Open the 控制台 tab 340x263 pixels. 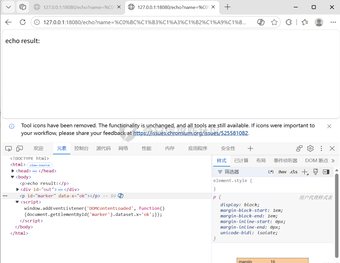(81, 148)
